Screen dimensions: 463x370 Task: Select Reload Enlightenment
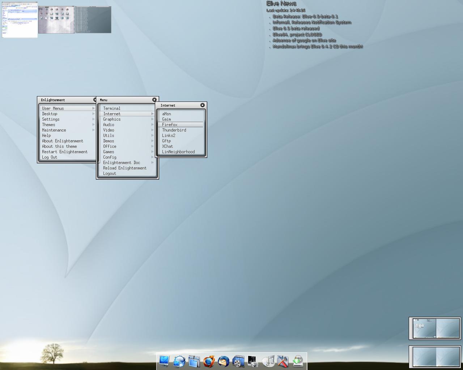127,168
